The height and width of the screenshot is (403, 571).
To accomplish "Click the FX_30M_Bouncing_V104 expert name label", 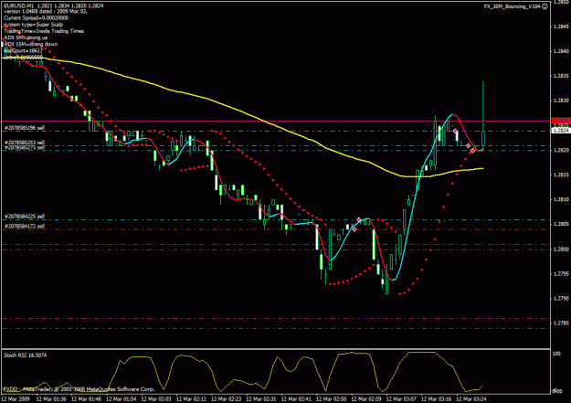I will (513, 6).
